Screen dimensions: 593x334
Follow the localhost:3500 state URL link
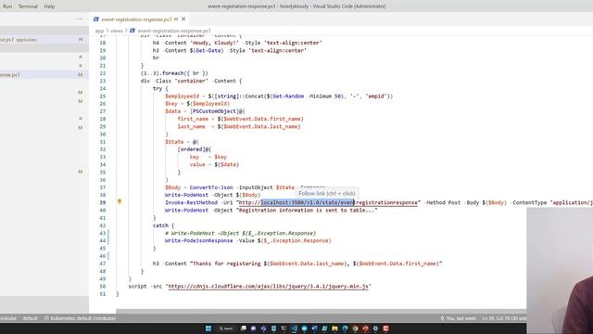328,202
